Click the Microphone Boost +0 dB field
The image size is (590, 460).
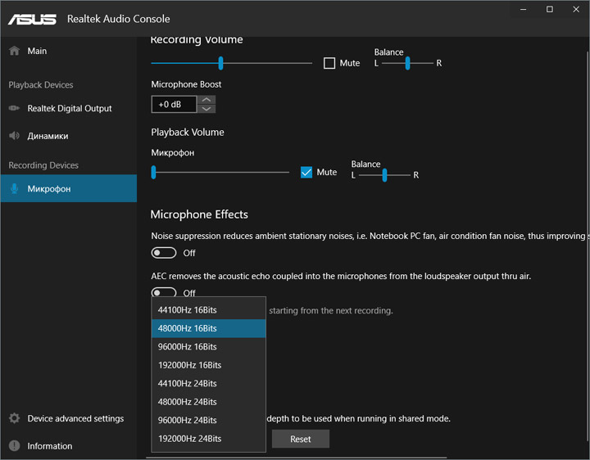pos(174,104)
